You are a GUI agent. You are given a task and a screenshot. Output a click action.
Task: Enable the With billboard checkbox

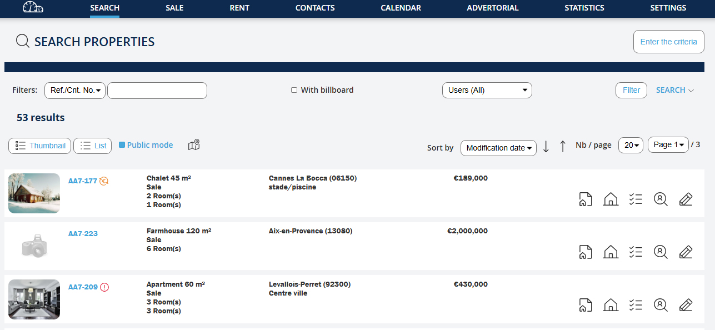(x=294, y=90)
